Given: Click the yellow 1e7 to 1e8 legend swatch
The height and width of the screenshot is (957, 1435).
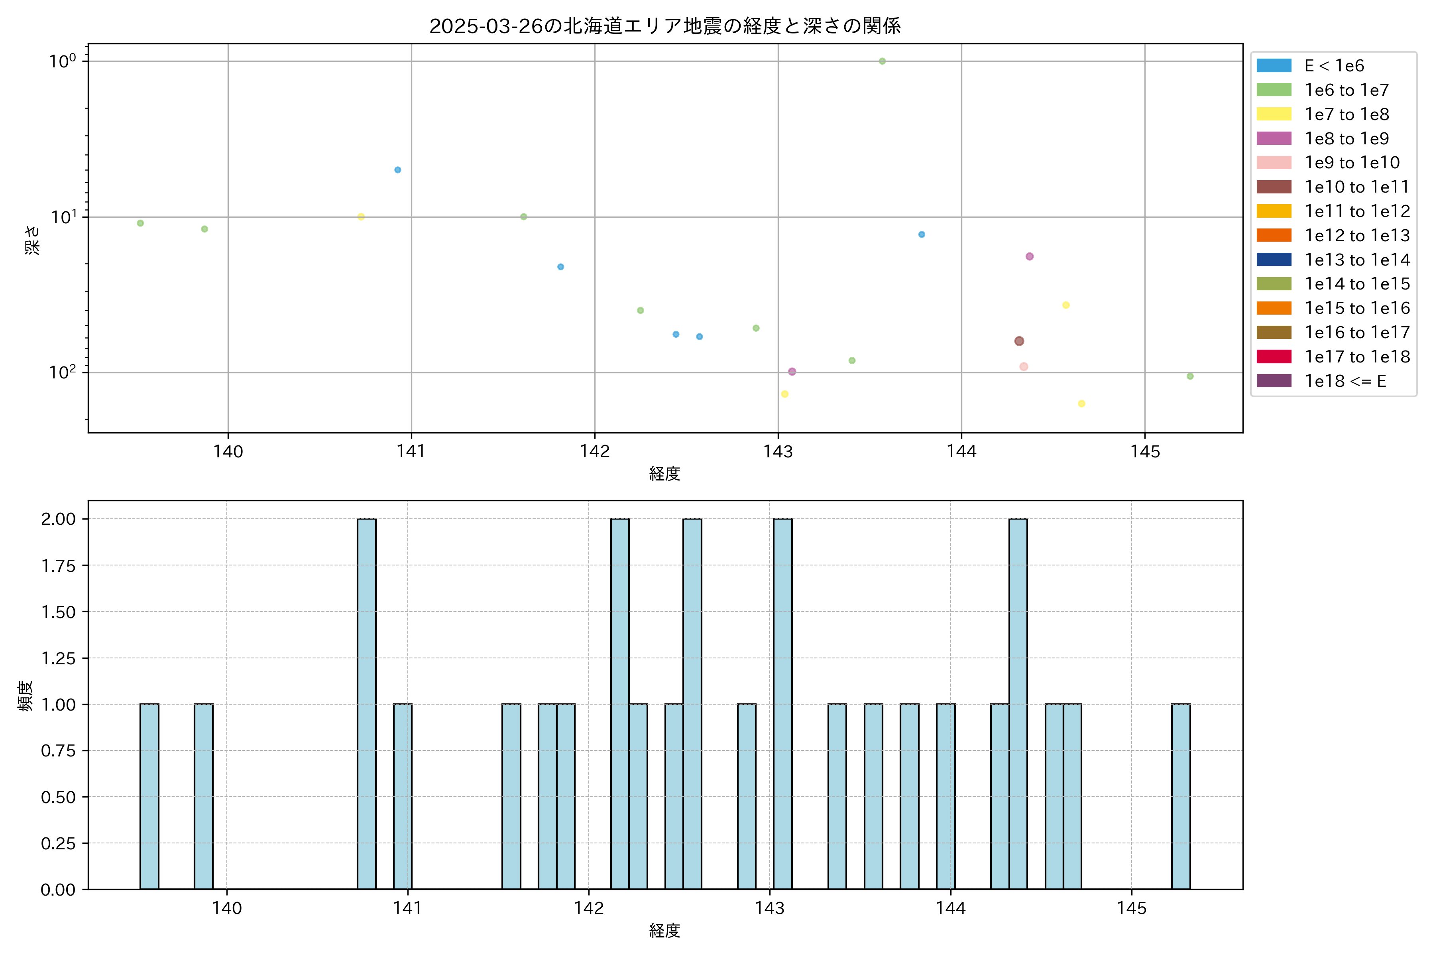Looking at the screenshot, I should (1273, 114).
